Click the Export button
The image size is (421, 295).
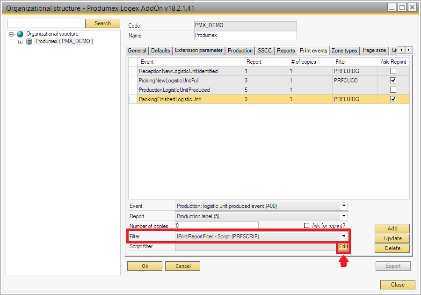[393, 266]
